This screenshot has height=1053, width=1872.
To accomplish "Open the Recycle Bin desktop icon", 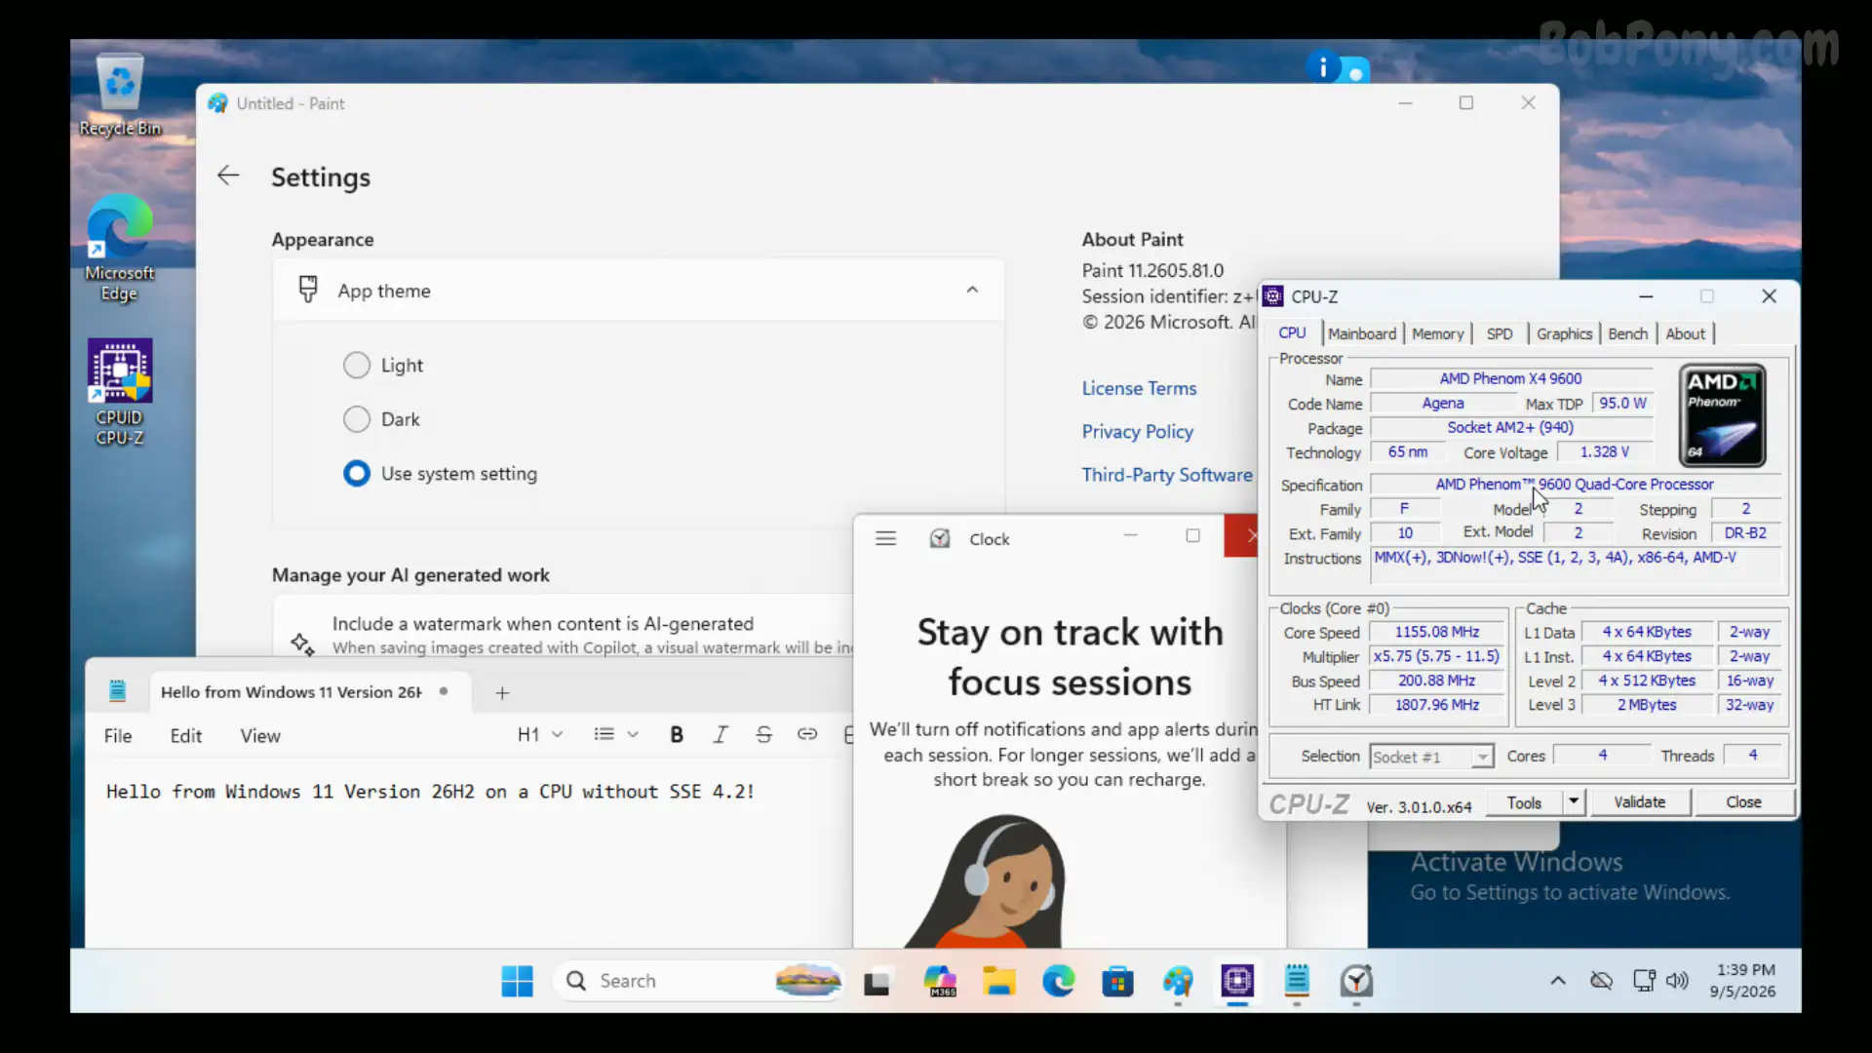I will (x=120, y=96).
